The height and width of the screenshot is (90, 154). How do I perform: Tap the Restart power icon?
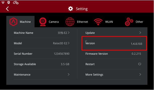140,64
